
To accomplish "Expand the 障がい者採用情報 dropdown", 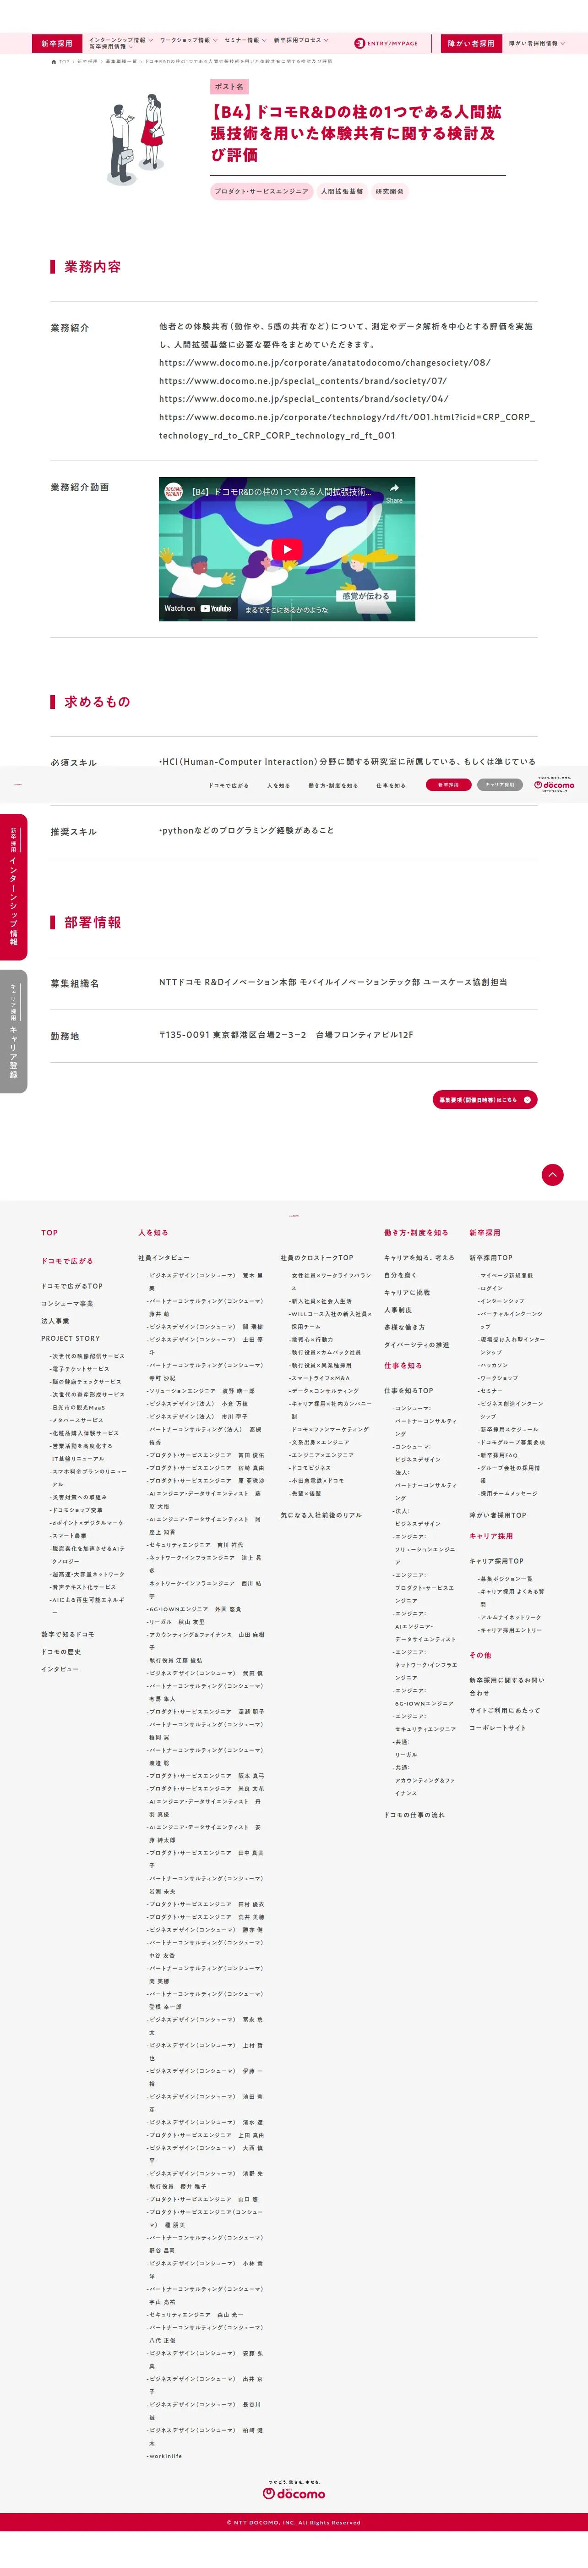I will point(537,44).
